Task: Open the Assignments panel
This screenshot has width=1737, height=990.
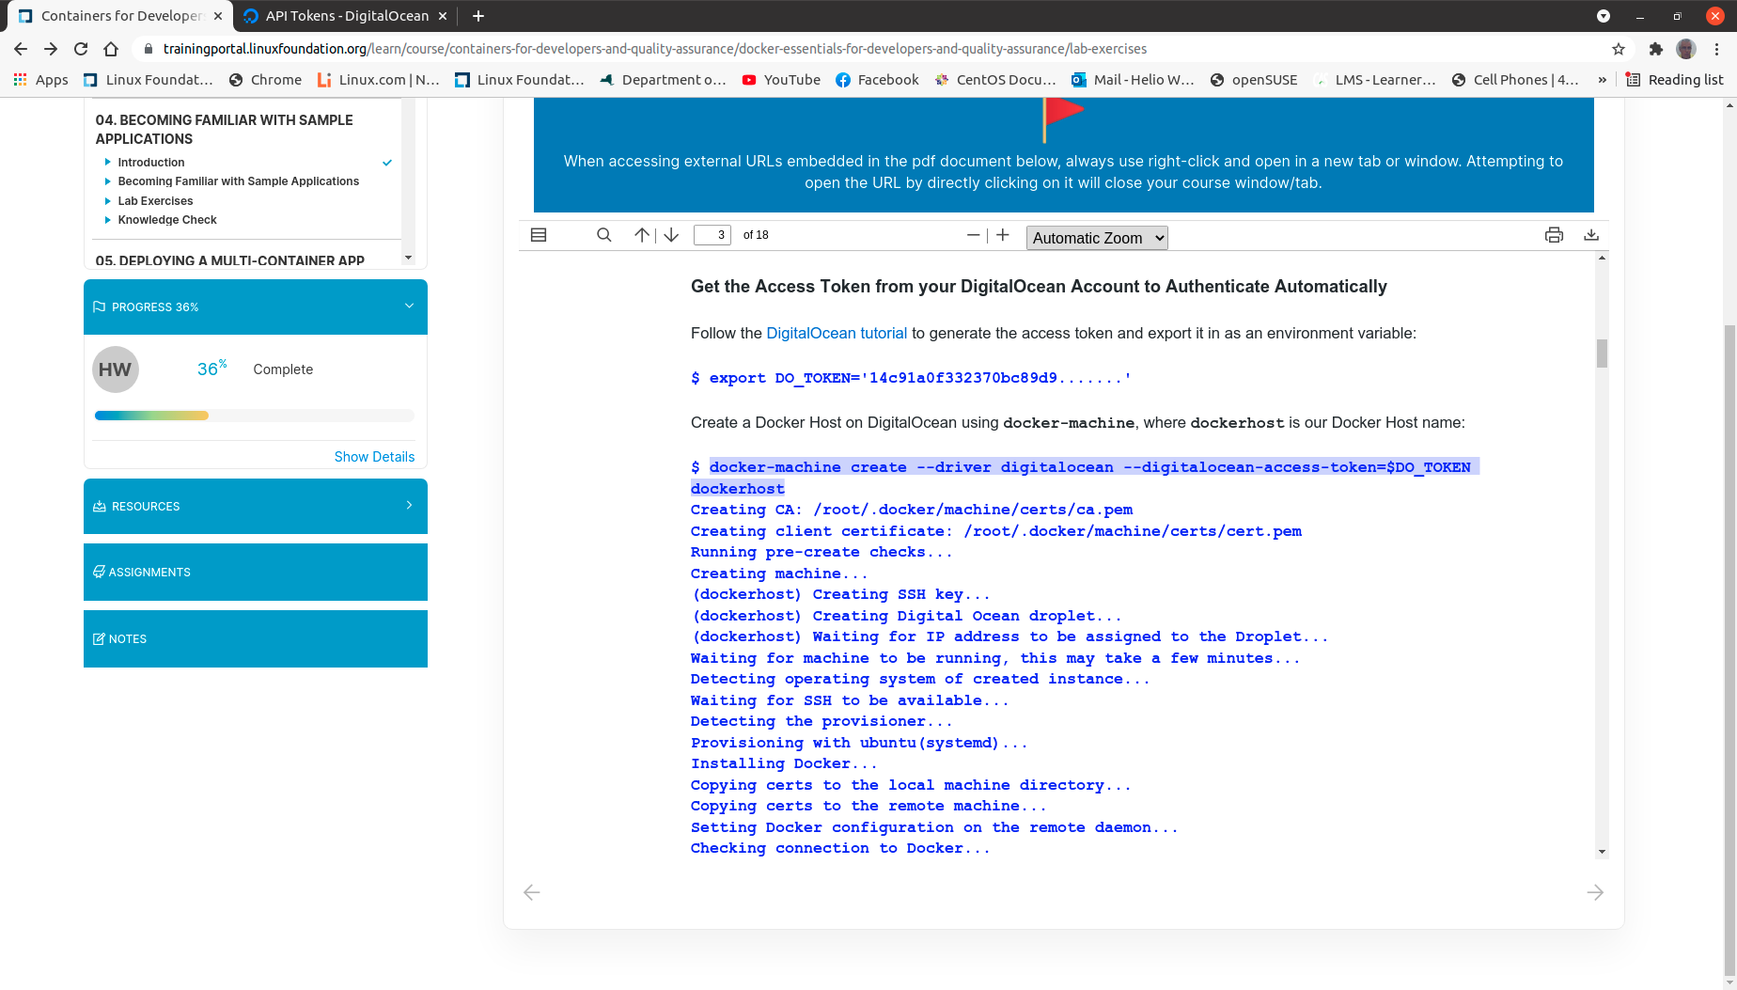Action: [x=256, y=573]
